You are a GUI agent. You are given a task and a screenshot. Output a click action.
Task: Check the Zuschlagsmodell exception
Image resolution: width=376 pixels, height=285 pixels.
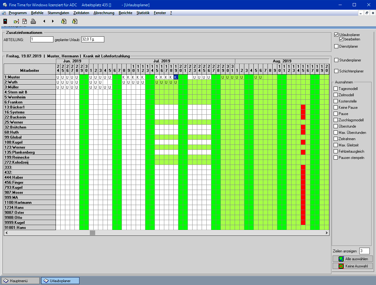(336, 120)
